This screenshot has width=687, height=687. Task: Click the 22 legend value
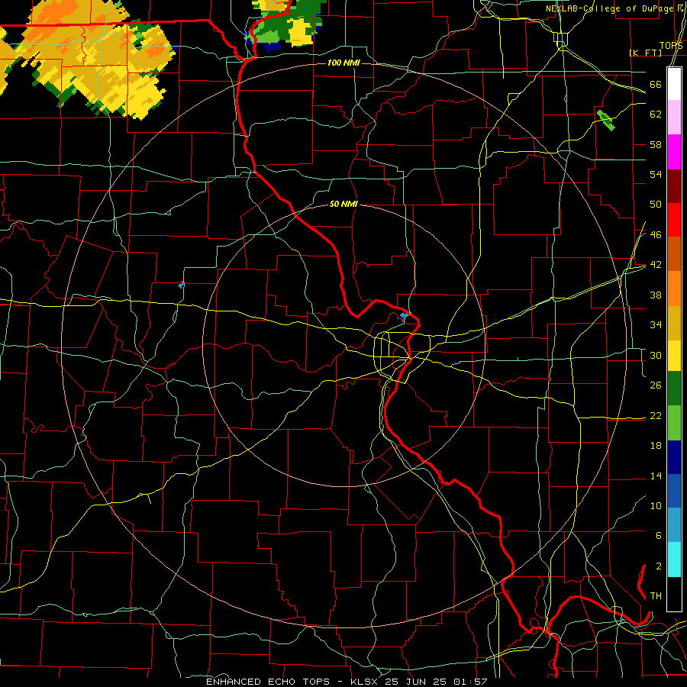coord(656,415)
